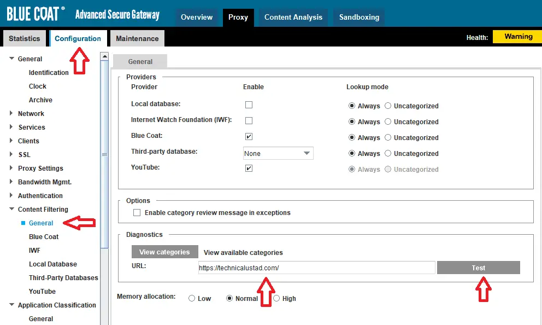
Task: Select Uncategorized for Blue Coat lookup
Action: [388, 137]
